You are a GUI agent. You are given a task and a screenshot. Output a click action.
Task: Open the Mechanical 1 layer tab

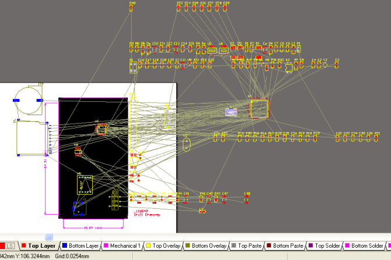tap(125, 246)
